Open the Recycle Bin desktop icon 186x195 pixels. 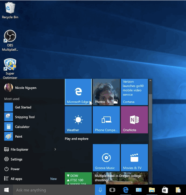pos(10,11)
